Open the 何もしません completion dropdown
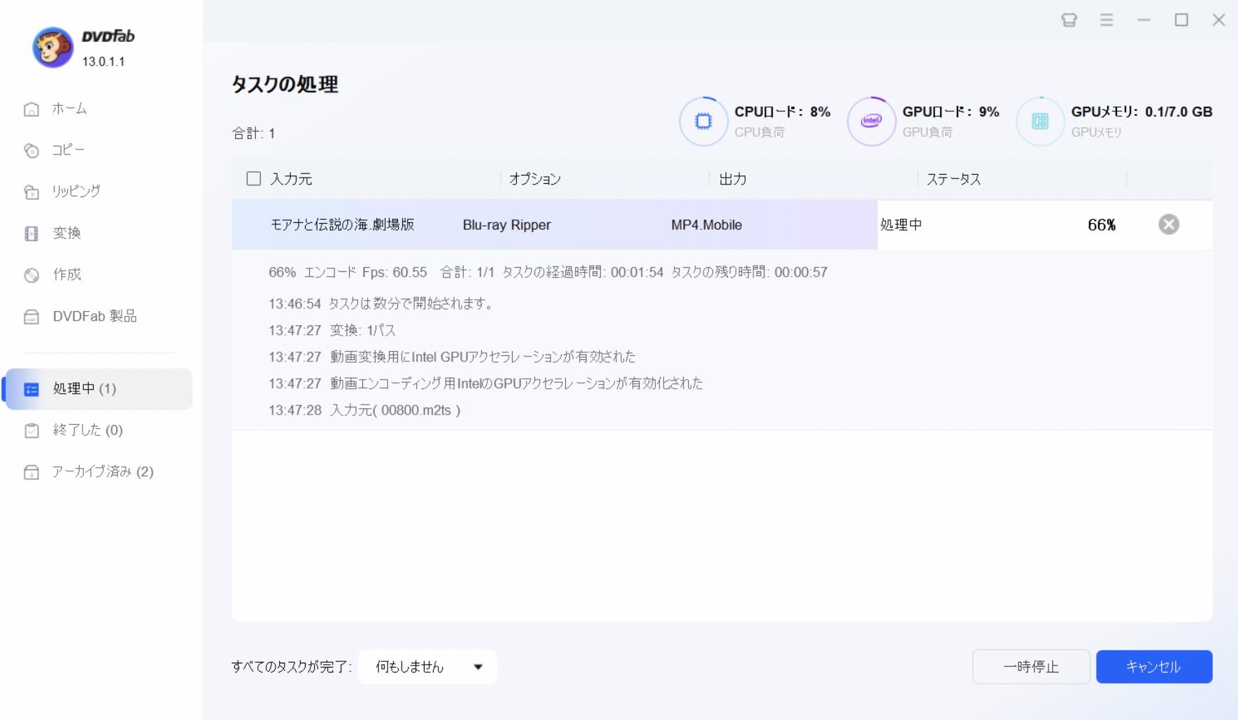This screenshot has width=1238, height=720. pyautogui.click(x=427, y=667)
